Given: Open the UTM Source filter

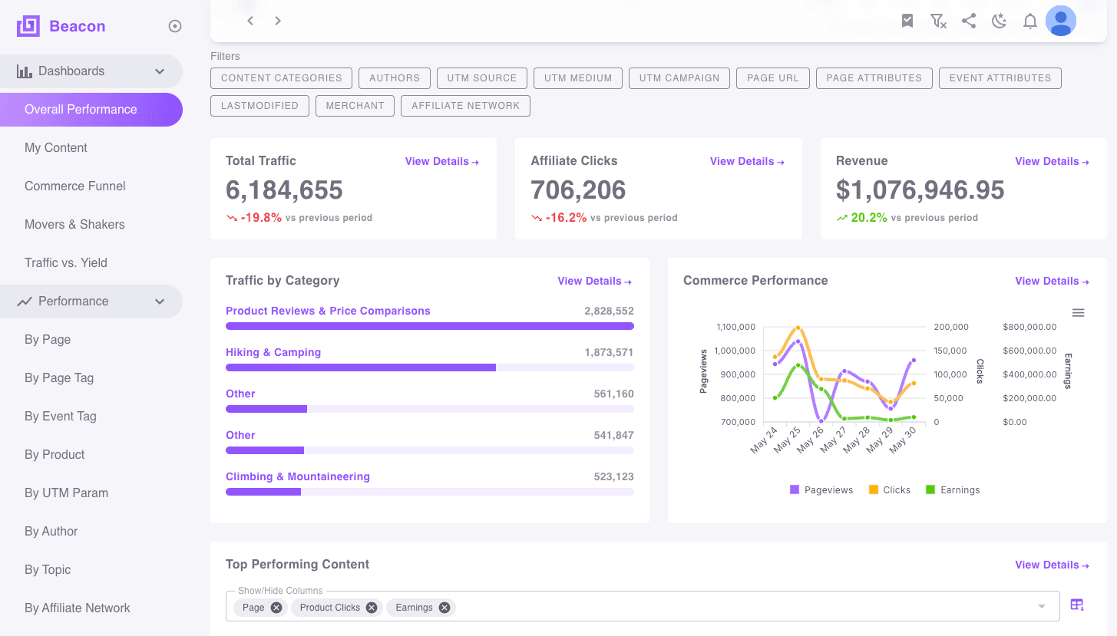Looking at the screenshot, I should coord(482,78).
